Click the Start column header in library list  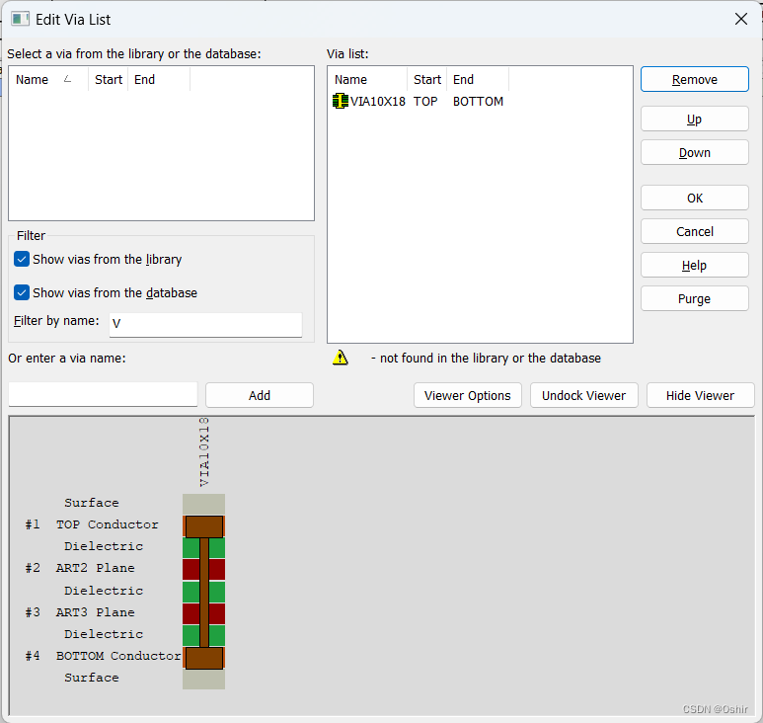(x=109, y=80)
